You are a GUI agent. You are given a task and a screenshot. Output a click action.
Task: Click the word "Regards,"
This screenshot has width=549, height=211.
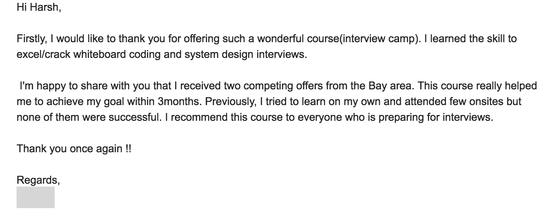click(39, 180)
